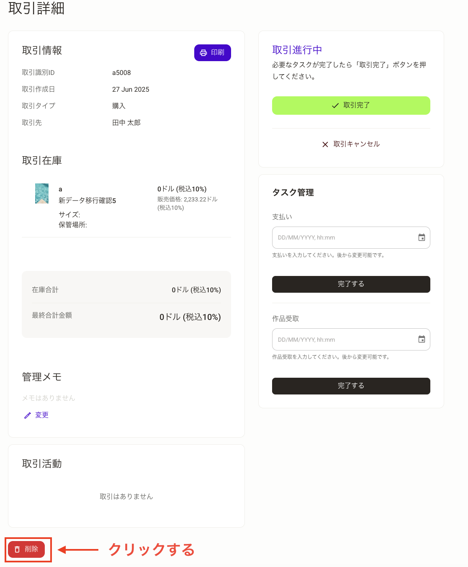
Task: Open the inventory item thumbnail image
Action: pos(42,193)
